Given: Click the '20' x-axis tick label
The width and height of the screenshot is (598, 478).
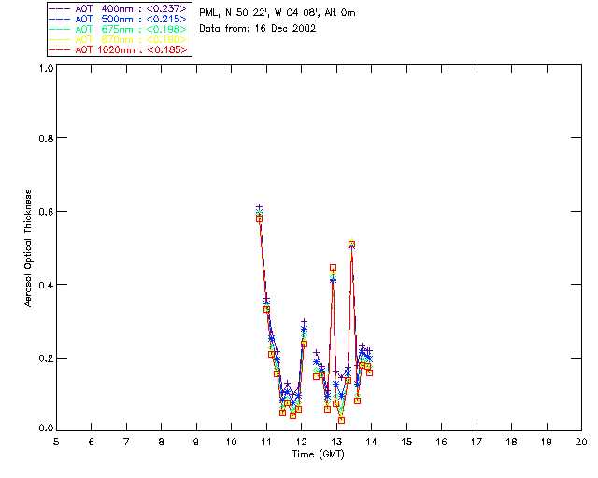Looking at the screenshot, I should pyautogui.click(x=581, y=442).
